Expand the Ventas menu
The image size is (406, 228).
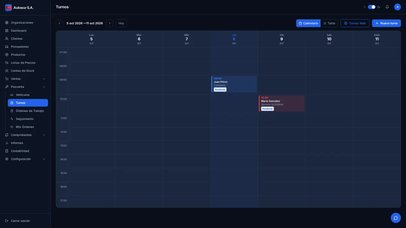pyautogui.click(x=25, y=79)
